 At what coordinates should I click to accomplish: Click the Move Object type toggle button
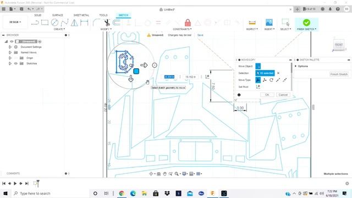click(258, 66)
